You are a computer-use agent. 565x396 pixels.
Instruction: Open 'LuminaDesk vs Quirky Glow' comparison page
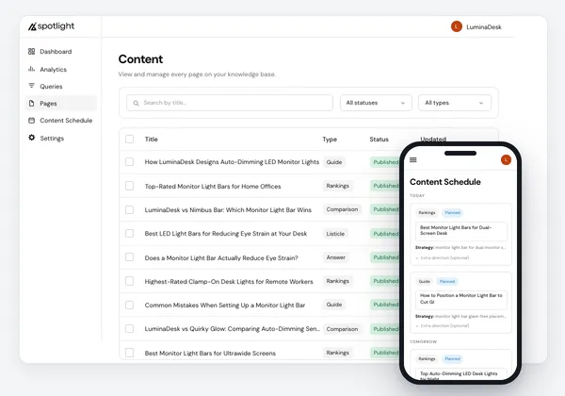tap(233, 329)
